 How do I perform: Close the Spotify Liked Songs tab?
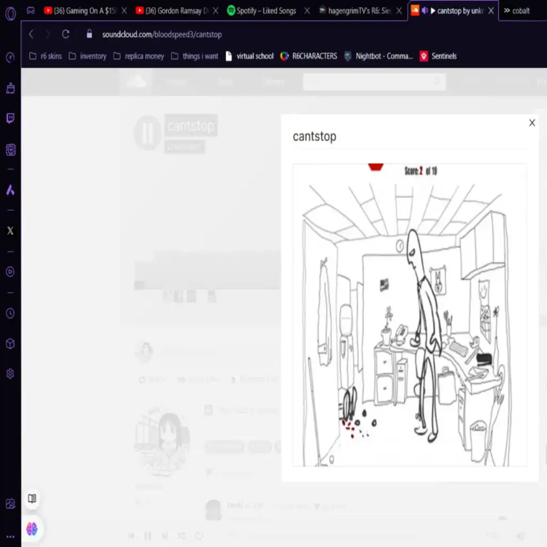(307, 11)
